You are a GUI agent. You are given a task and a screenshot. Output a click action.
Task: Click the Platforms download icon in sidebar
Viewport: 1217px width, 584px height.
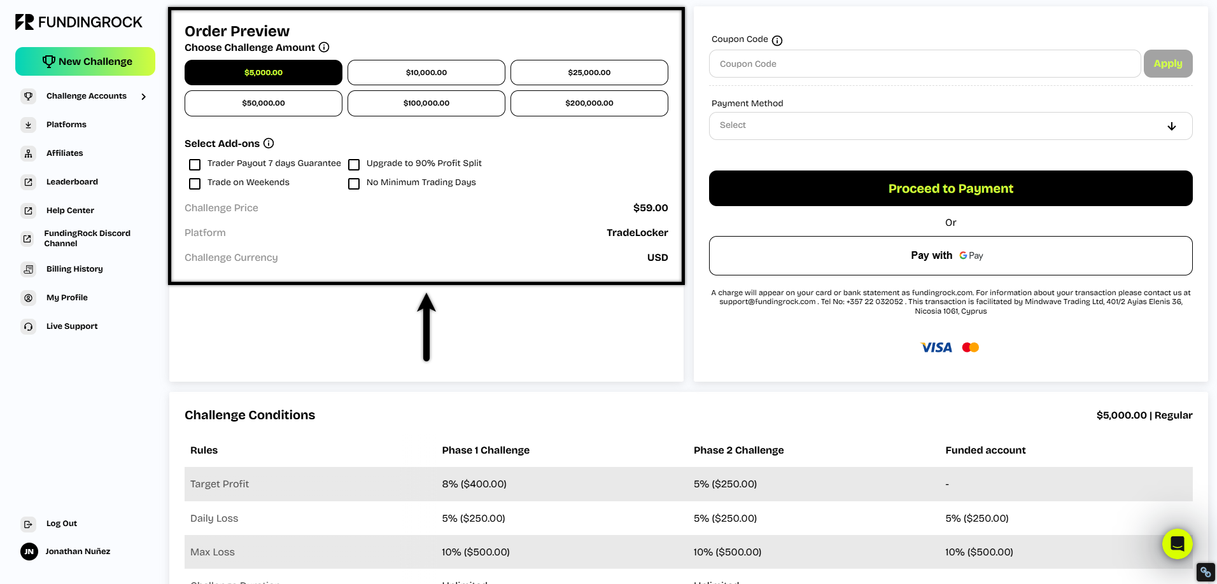(28, 125)
